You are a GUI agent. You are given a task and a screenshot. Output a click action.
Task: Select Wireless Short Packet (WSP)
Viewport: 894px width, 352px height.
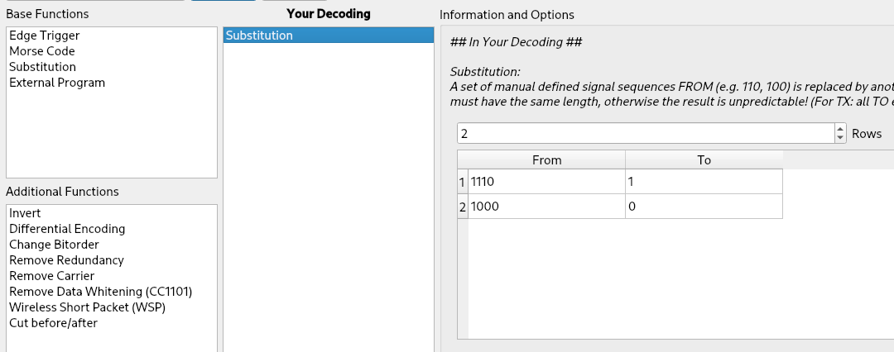87,307
